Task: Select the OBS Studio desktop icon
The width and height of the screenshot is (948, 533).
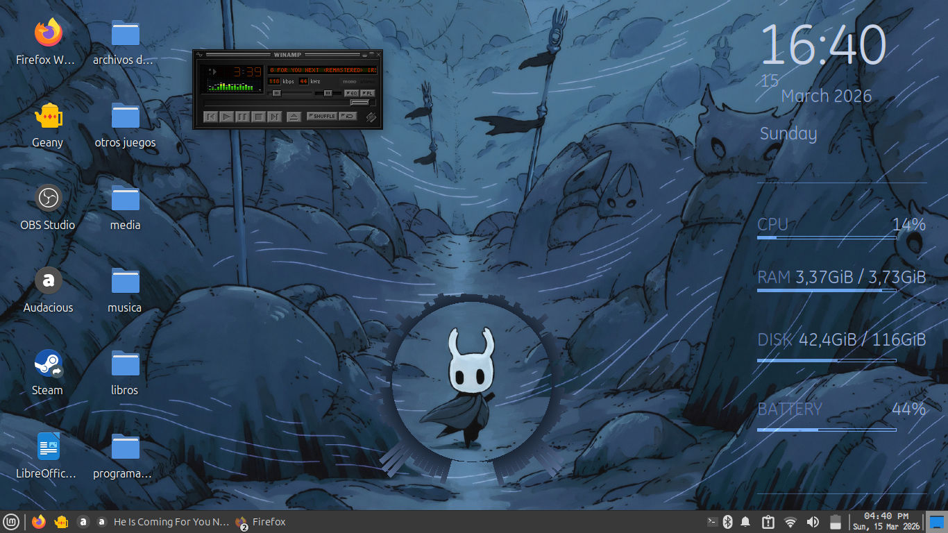Action: coord(48,205)
